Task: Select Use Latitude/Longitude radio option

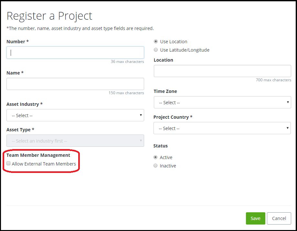Action: [156, 50]
